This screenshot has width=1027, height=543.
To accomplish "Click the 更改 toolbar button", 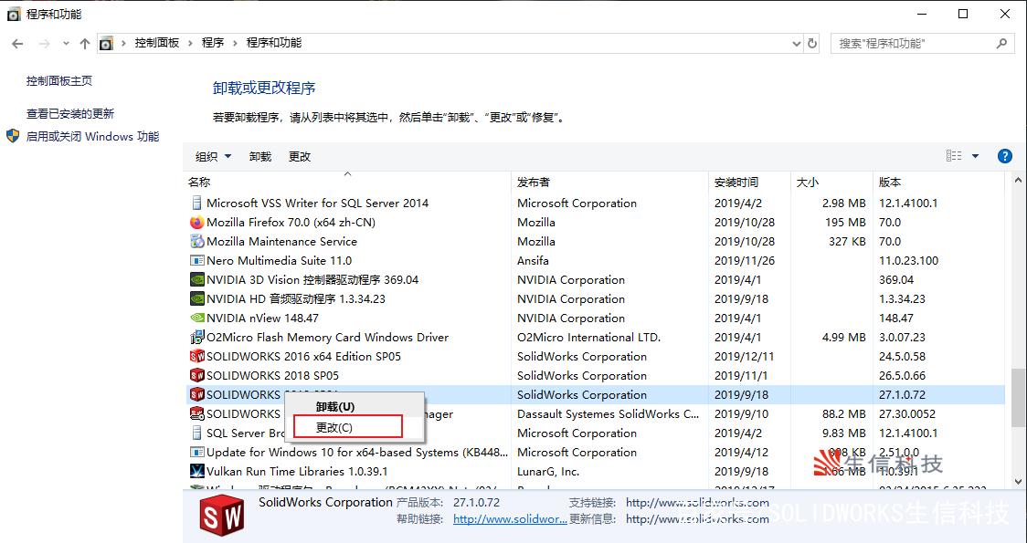I will (x=300, y=156).
